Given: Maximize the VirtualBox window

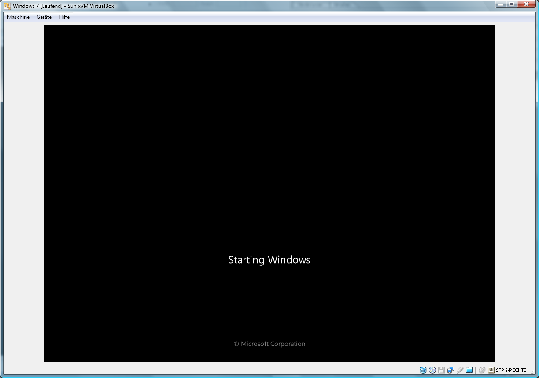Looking at the screenshot, I should tap(512, 4).
